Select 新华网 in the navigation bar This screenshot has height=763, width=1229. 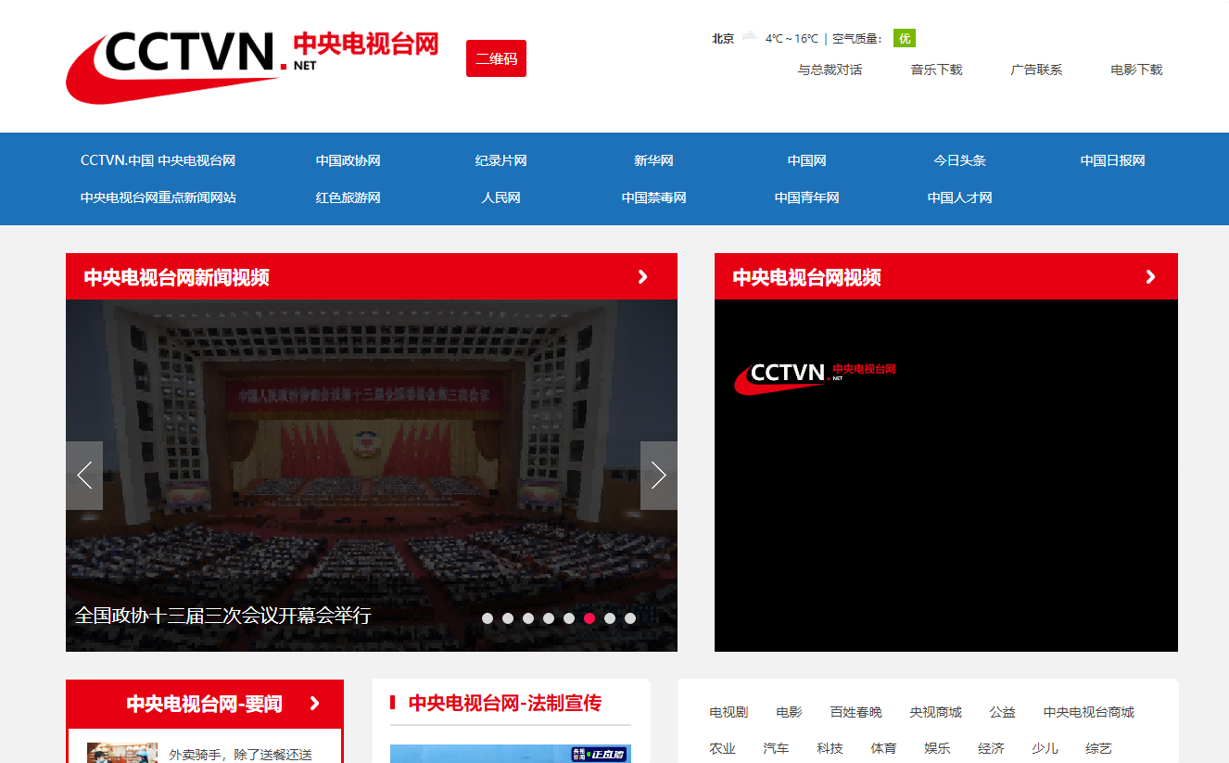pyautogui.click(x=653, y=160)
